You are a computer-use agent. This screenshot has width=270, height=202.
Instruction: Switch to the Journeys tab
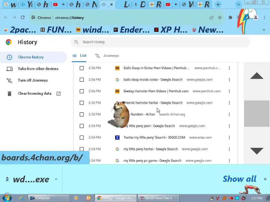pyautogui.click(x=107, y=56)
